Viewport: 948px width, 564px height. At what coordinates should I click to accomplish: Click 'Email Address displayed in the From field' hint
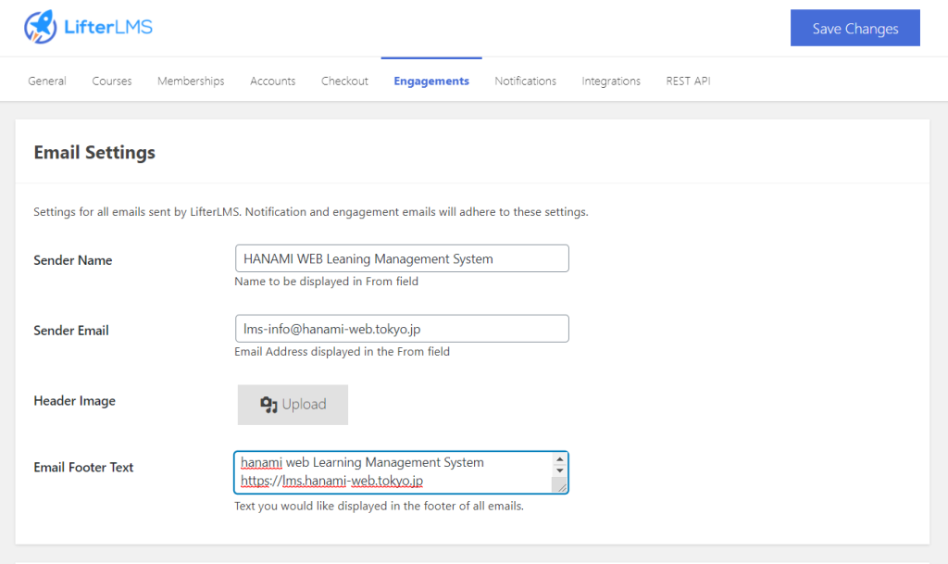pos(343,351)
